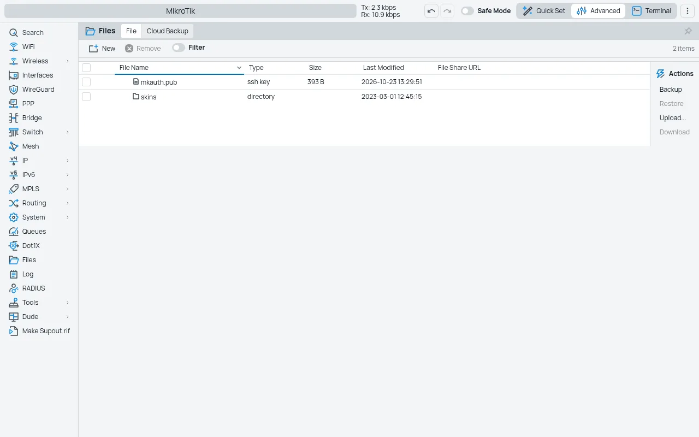Viewport: 699px width, 437px height.
Task: Click the 393 B size value
Action: tap(316, 82)
